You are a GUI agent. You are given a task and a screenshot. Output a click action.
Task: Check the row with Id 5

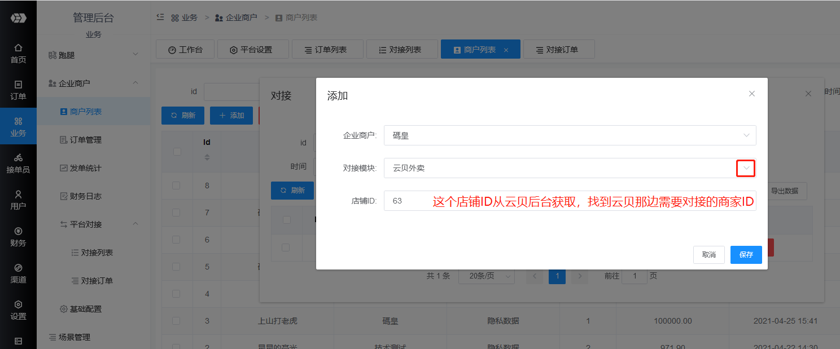click(176, 267)
